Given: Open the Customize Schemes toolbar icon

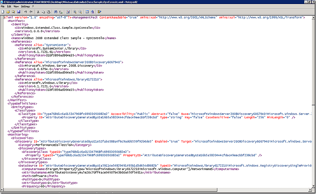Looking at the screenshot, I should point(92,12).
